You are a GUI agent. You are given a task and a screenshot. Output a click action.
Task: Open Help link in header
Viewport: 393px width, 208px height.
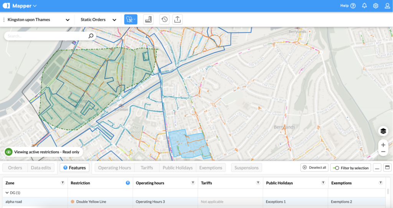coord(348,6)
